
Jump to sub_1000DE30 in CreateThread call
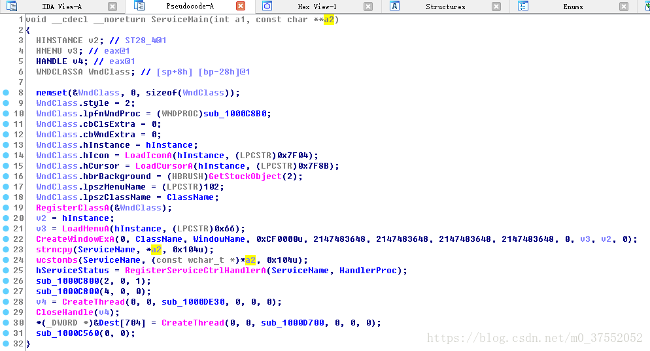[x=193, y=302]
